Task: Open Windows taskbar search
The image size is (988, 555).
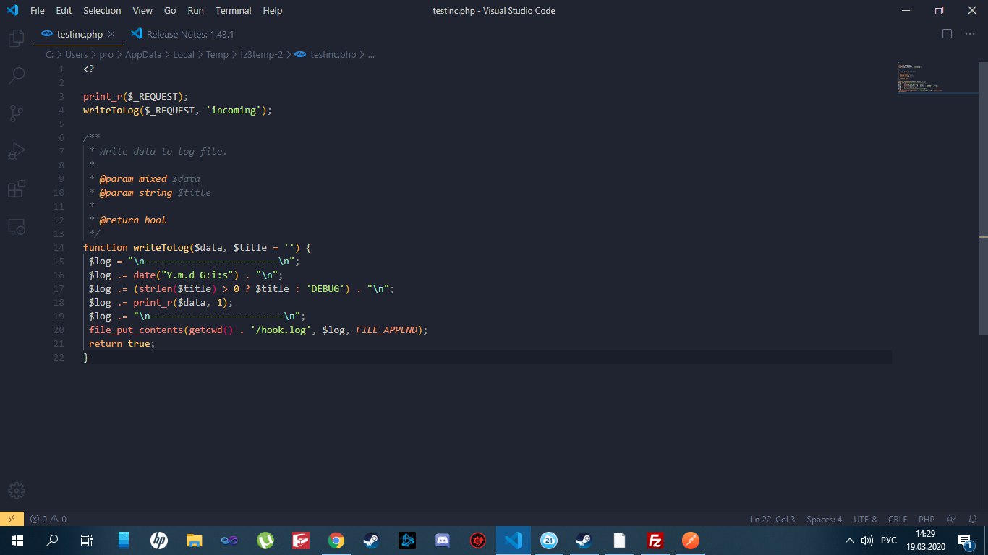Action: pos(52,540)
